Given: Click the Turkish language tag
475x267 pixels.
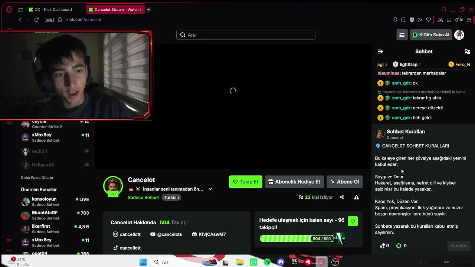Looking at the screenshot, I should coord(171,198).
